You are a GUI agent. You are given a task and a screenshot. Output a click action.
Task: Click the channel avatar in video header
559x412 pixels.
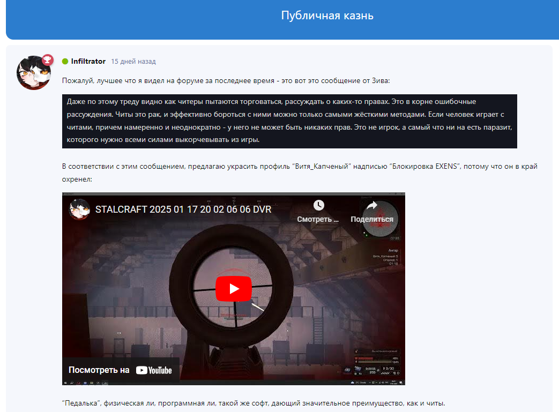[x=79, y=209]
